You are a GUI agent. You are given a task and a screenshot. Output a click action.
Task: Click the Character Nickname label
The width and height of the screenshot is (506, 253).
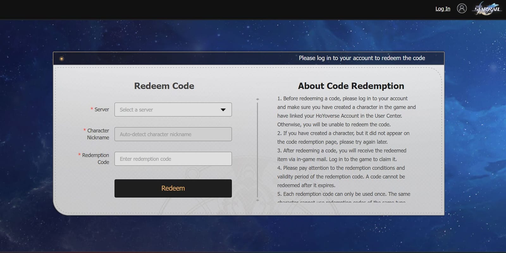point(98,134)
